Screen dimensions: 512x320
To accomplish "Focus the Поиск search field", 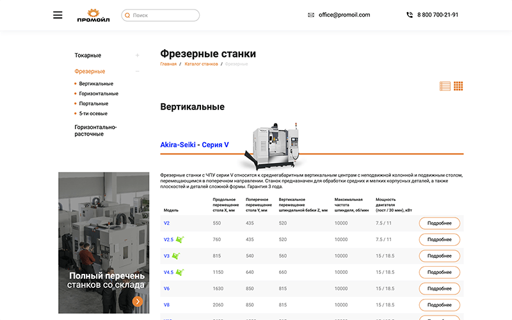I will pyautogui.click(x=161, y=15).
